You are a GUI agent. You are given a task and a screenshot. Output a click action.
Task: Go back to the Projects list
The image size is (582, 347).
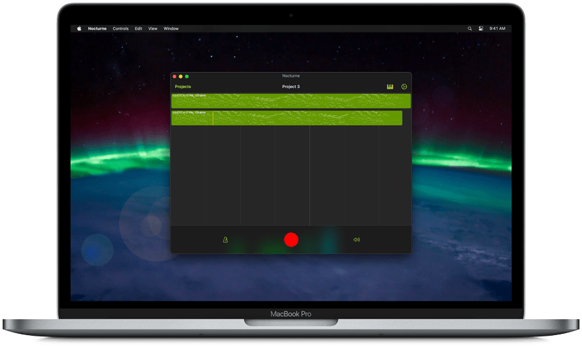tap(183, 87)
